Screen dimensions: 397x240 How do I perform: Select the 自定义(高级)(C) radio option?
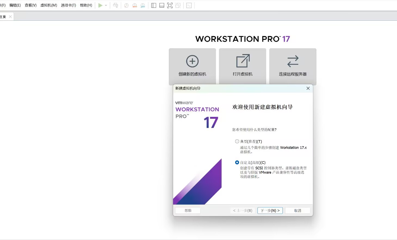(x=237, y=163)
